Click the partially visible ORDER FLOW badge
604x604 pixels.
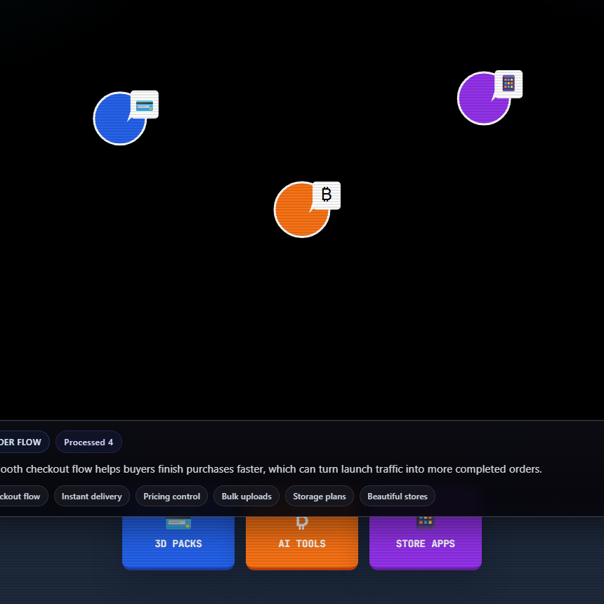click(22, 442)
